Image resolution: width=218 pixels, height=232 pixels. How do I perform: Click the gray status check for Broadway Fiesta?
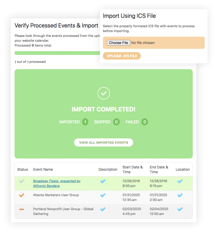(22, 181)
